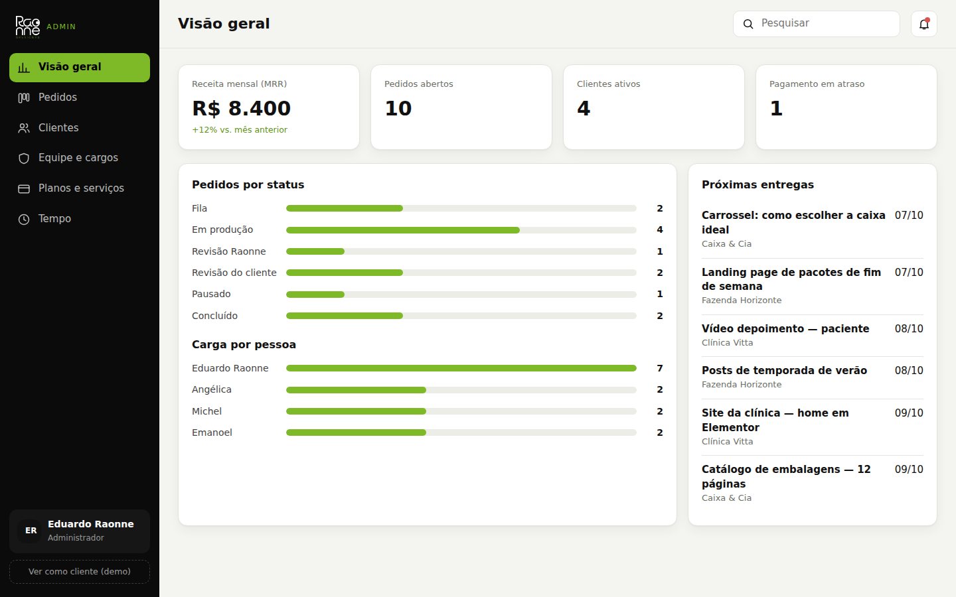Open delivery Carrossel: como escolher a caixa ideal
This screenshot has height=597, width=956.
(813, 230)
